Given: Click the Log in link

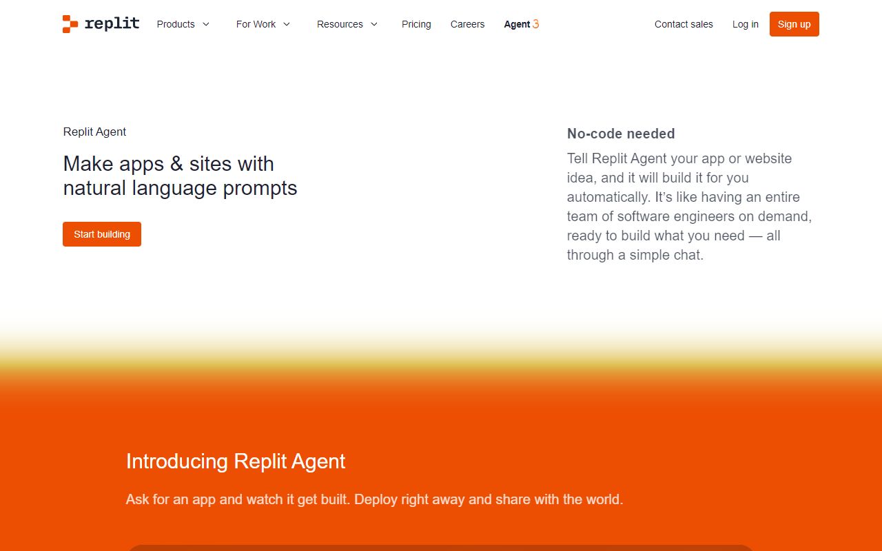Looking at the screenshot, I should coord(745,24).
